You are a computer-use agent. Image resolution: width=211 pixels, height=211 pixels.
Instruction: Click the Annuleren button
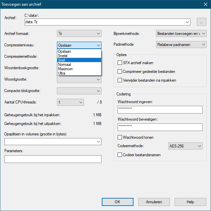pos(154,202)
